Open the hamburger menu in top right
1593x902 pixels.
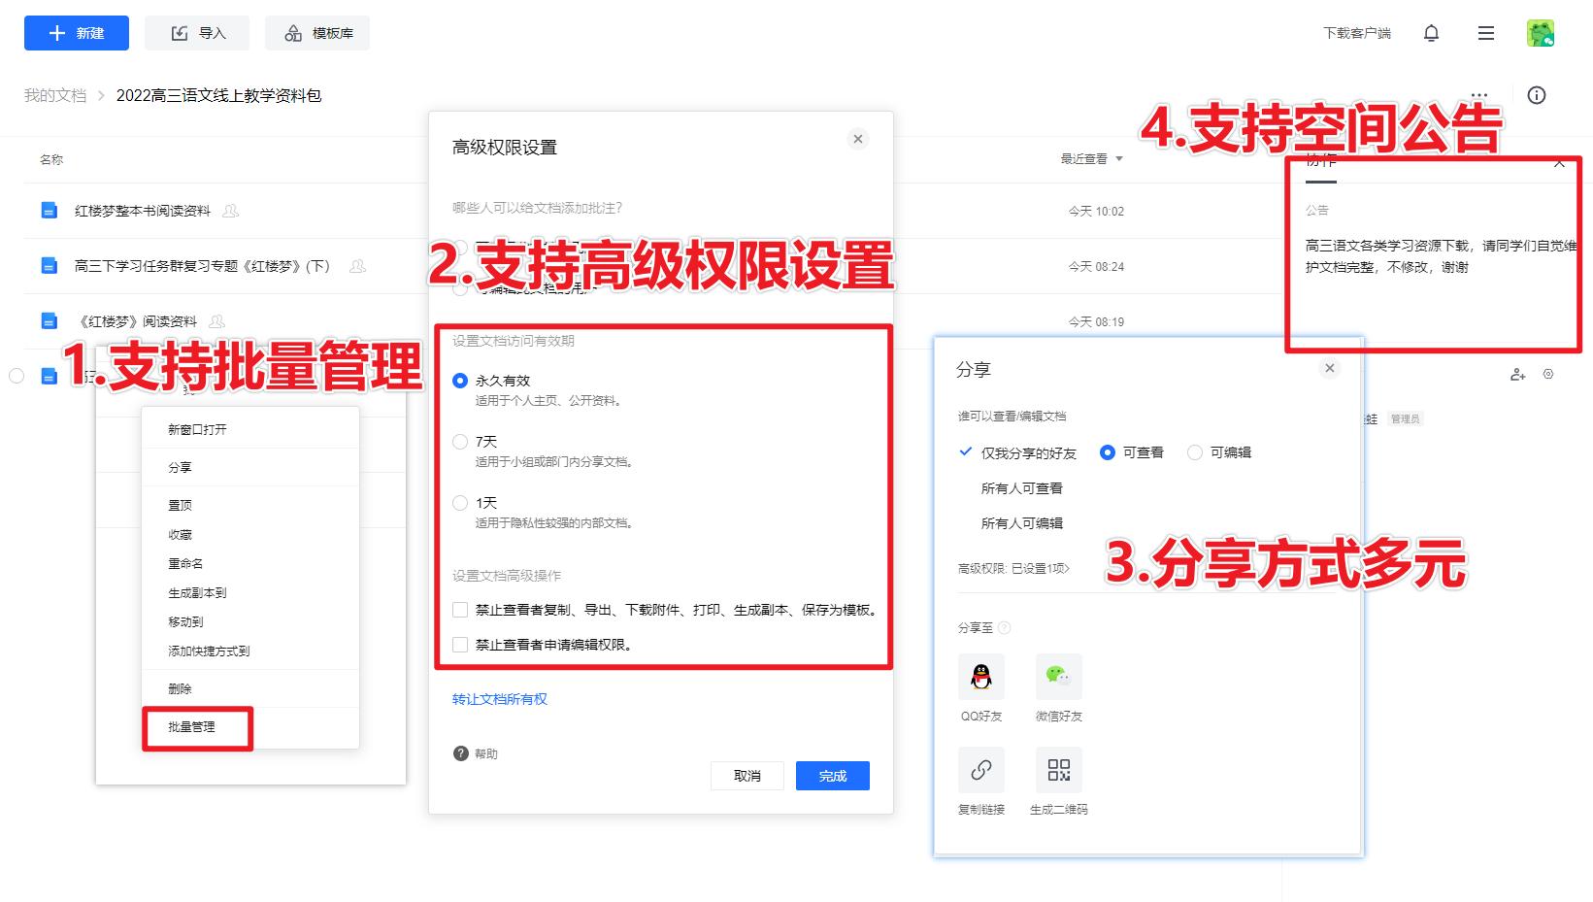click(1485, 32)
